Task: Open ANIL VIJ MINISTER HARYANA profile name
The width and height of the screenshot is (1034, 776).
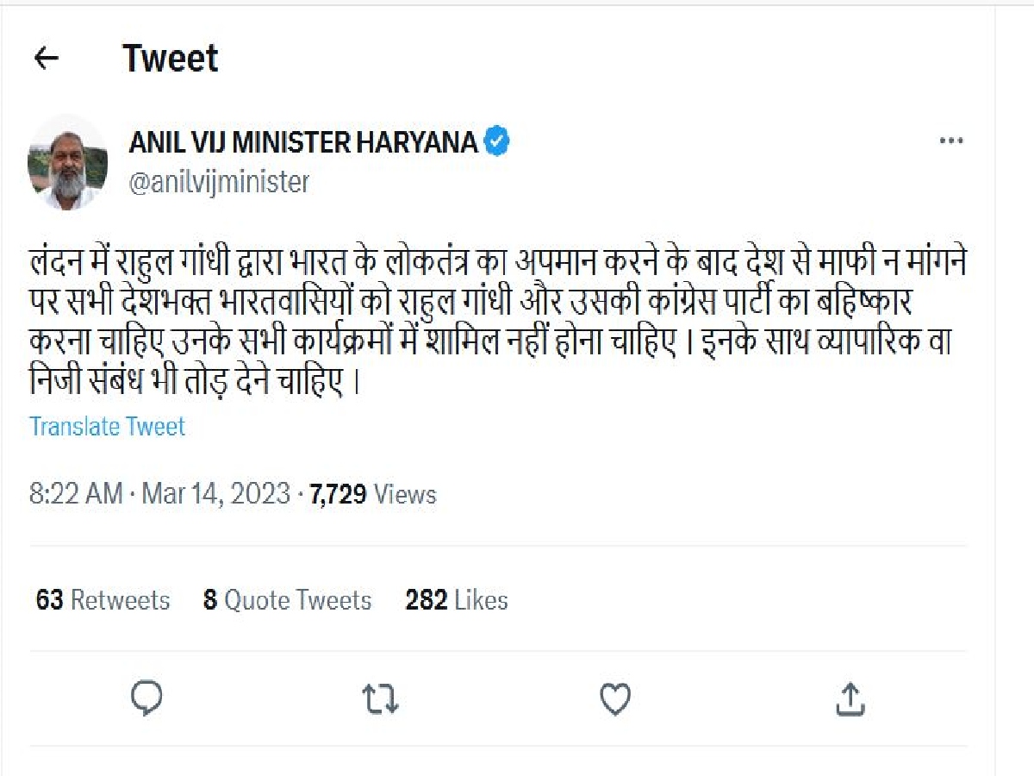Action: point(306,141)
